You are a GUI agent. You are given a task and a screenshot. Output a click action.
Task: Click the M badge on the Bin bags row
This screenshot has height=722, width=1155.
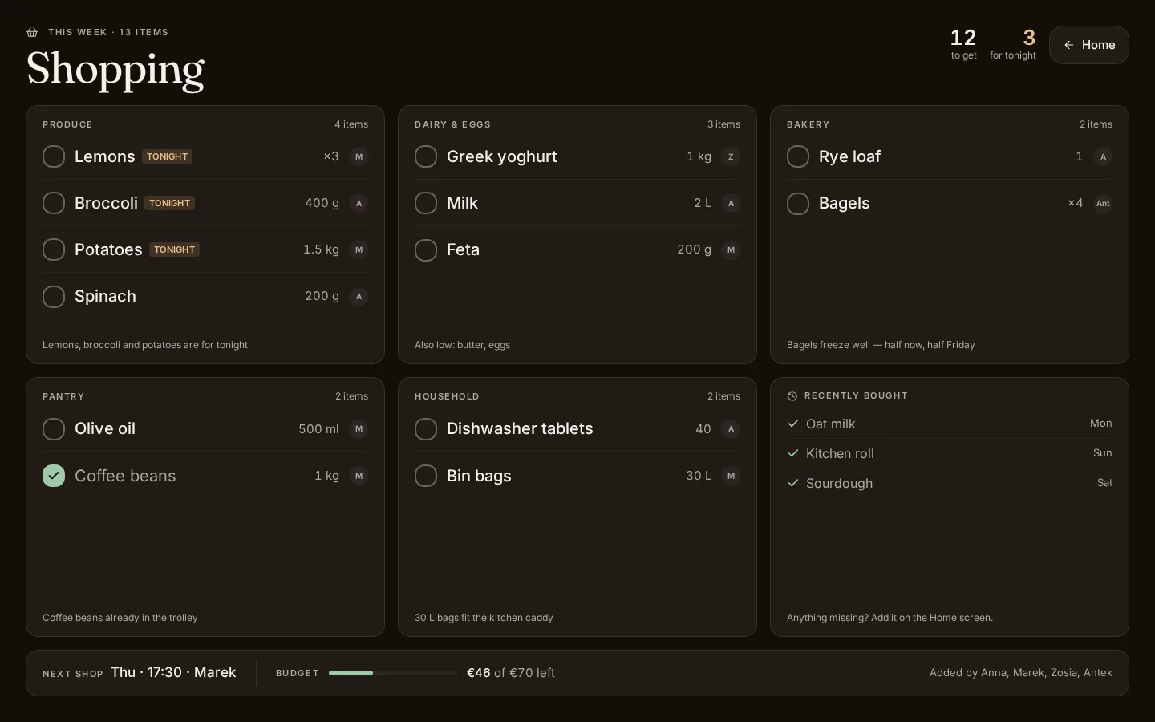[731, 476]
